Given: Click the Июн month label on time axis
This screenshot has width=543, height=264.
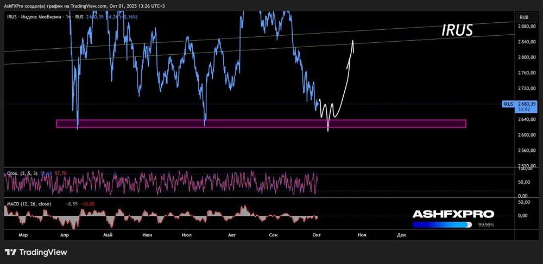Looking at the screenshot, I should 147,235.
